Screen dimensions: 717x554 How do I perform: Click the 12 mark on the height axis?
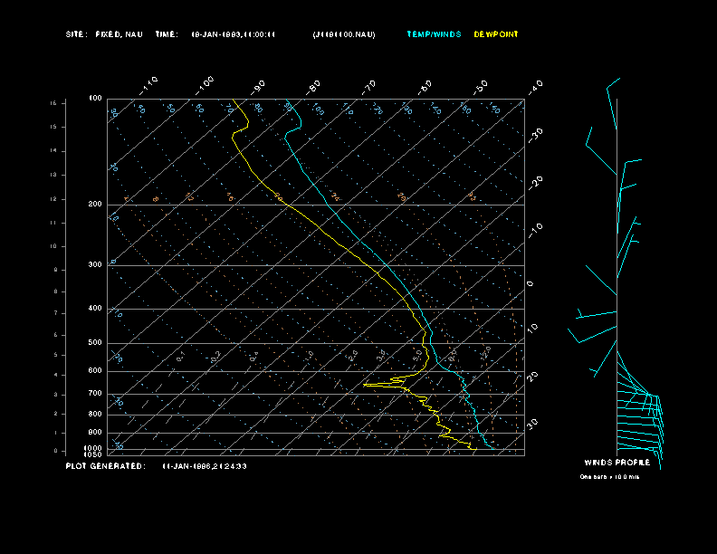[53, 199]
